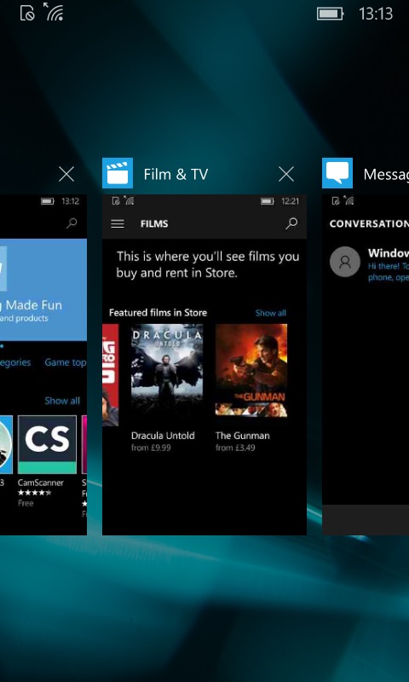Select The Gunman title text
Screen dimensions: 409x682
[x=243, y=436]
